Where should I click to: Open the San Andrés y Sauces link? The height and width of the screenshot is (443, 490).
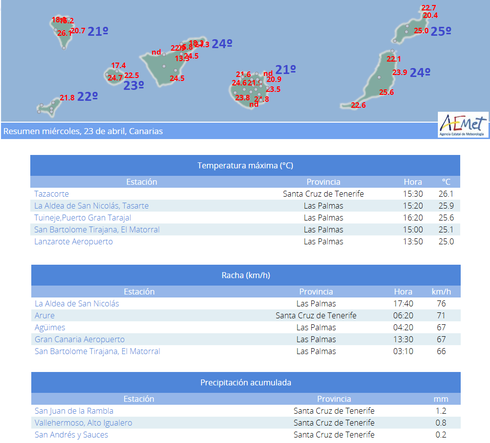[71, 435]
